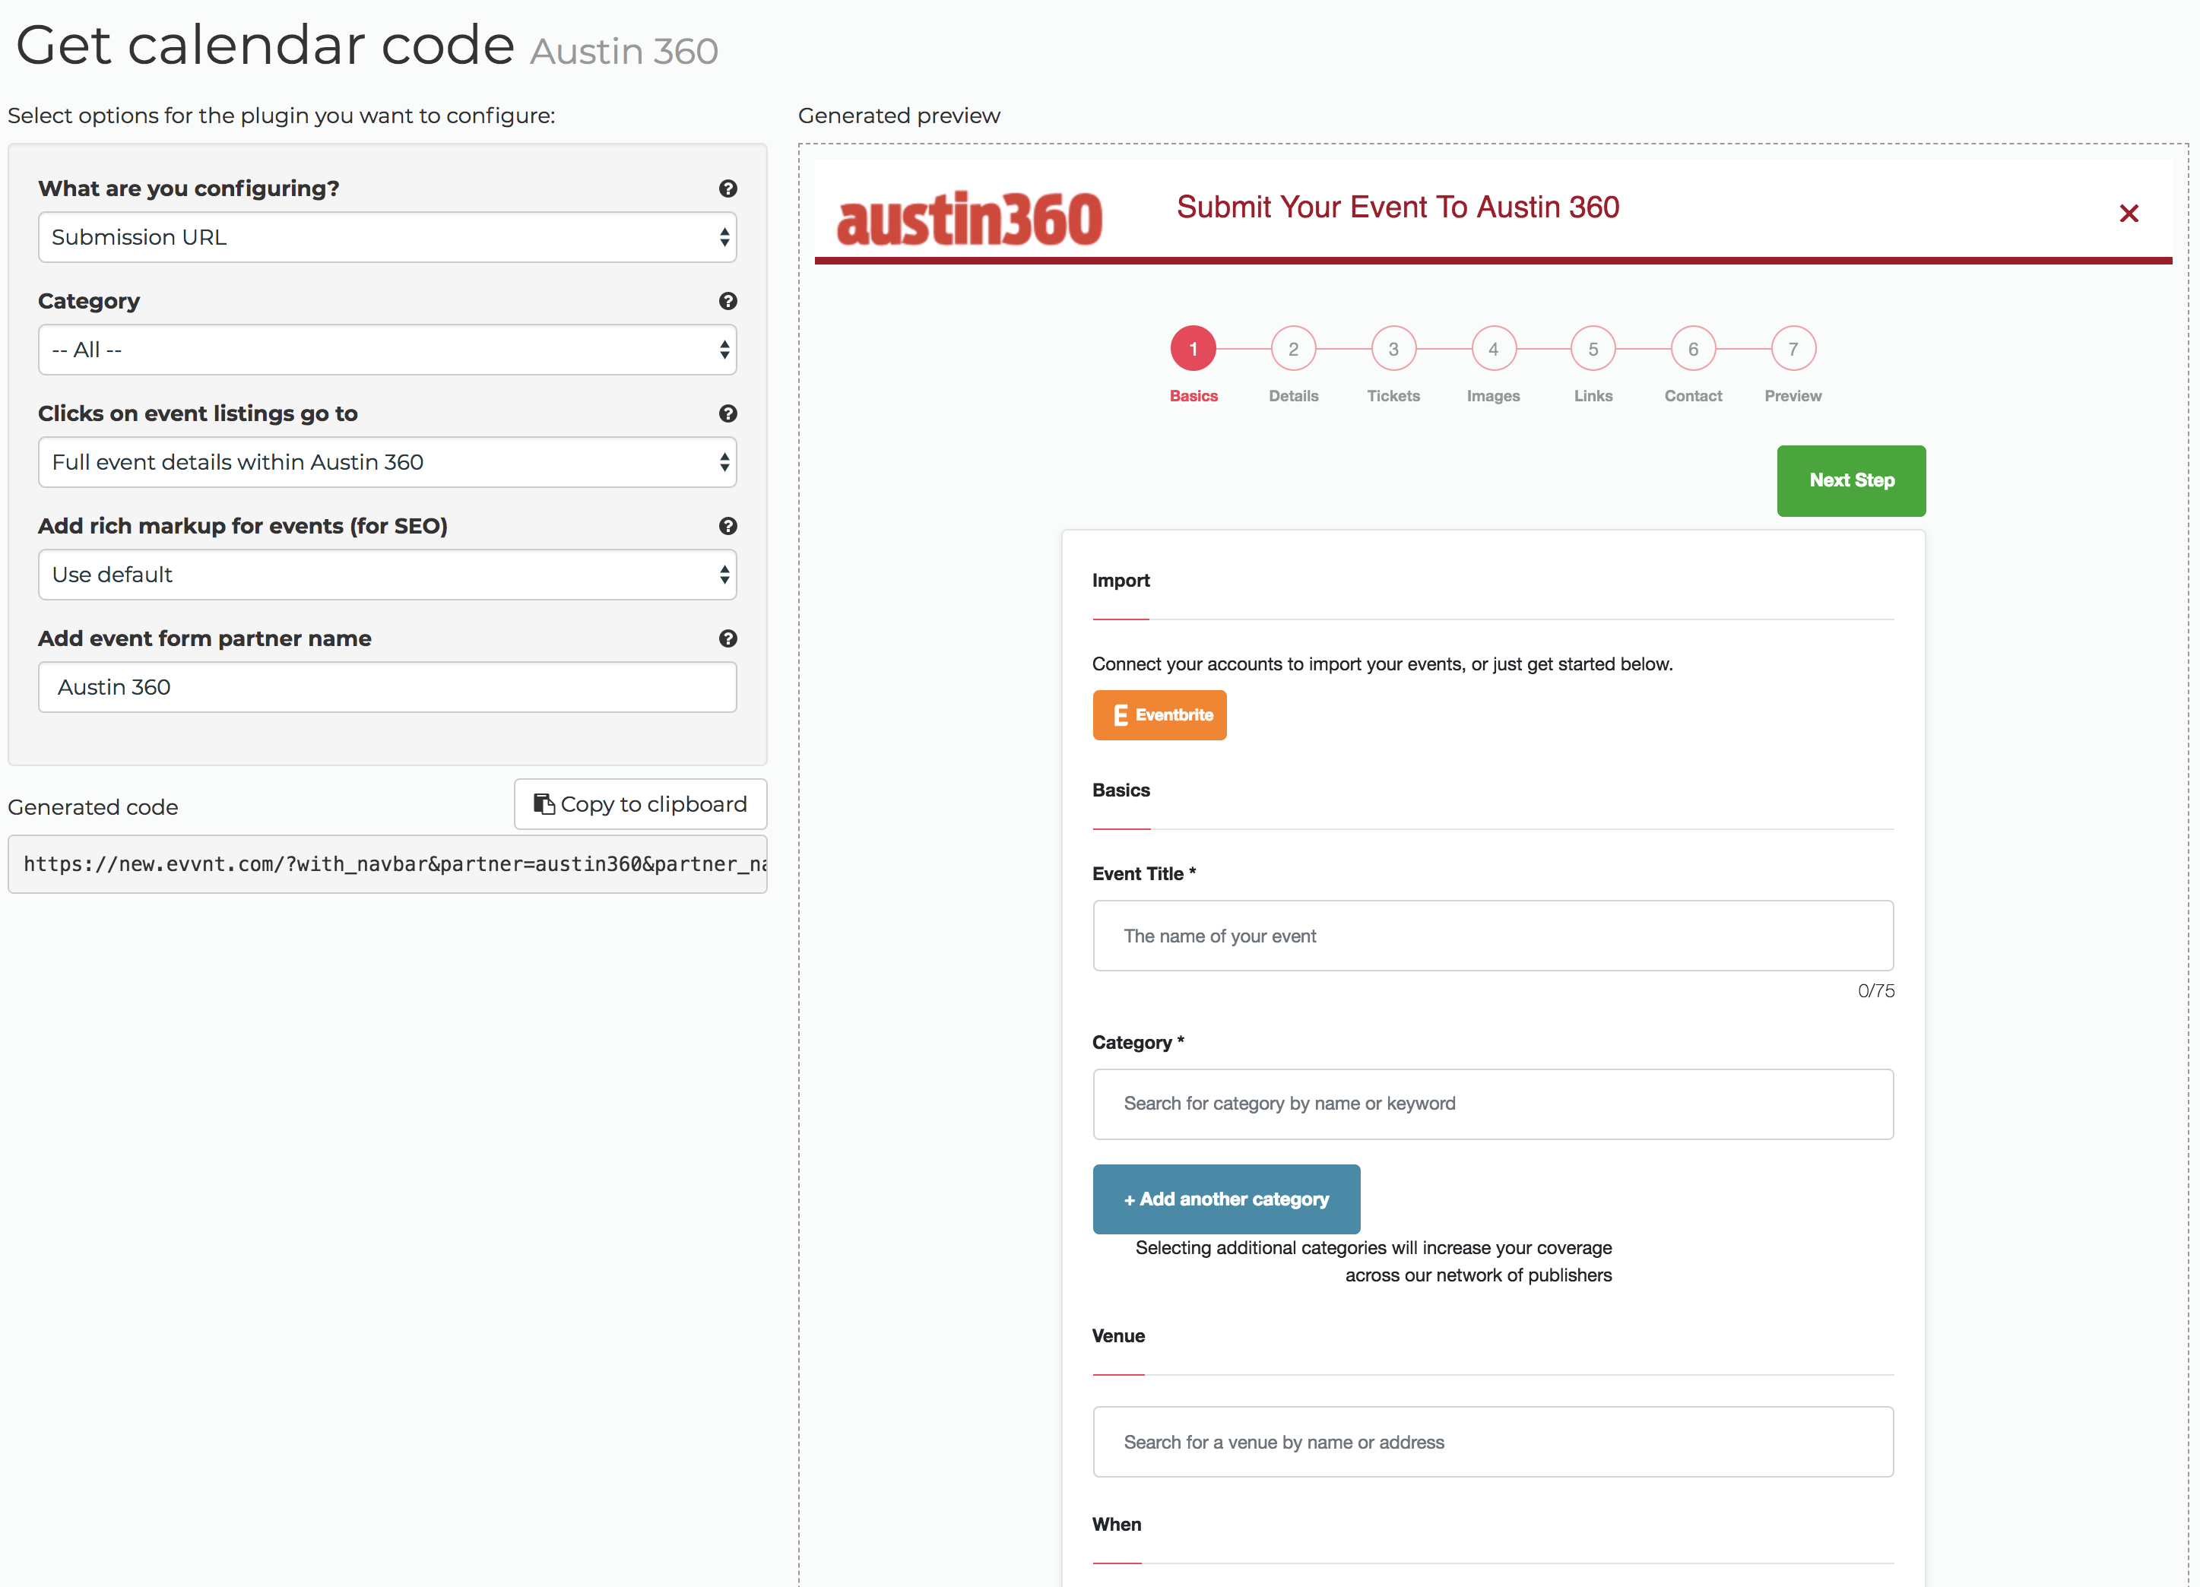Click 'Get calendar code' page title
Image resolution: width=2200 pixels, height=1587 pixels.
[x=265, y=46]
